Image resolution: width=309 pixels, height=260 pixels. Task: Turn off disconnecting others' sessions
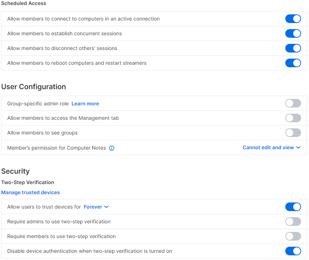click(x=293, y=48)
